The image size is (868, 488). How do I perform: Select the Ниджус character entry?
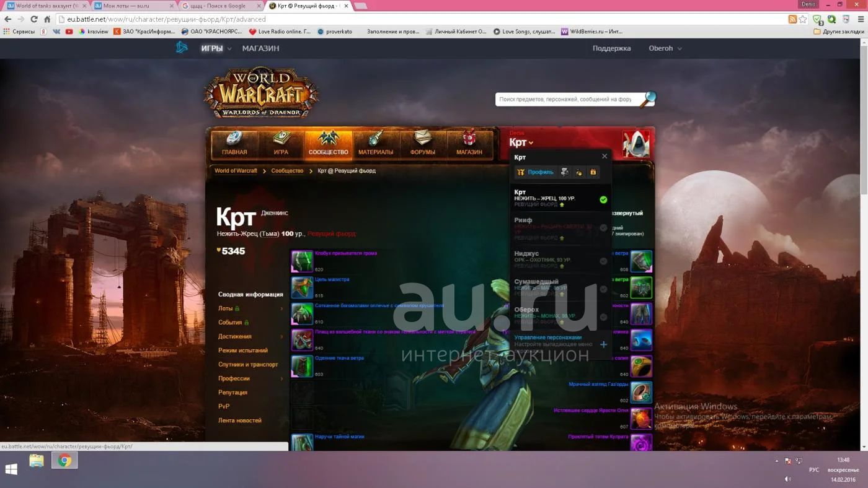coord(560,261)
